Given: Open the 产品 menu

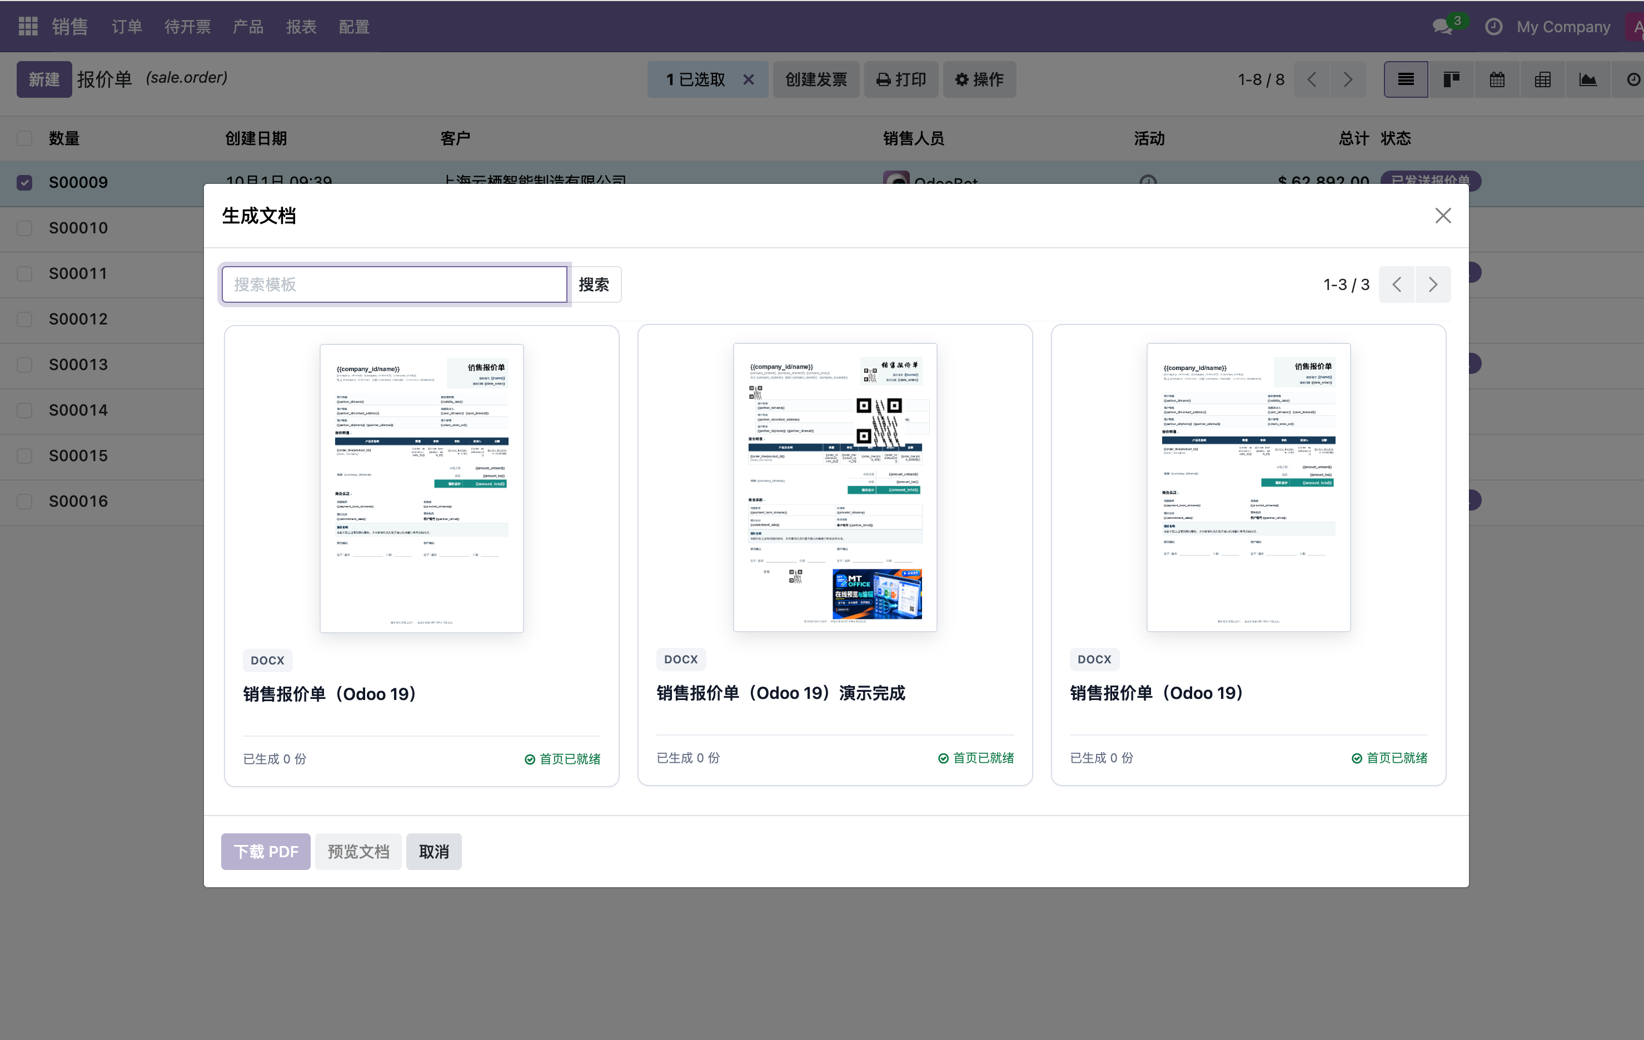Looking at the screenshot, I should (x=248, y=27).
